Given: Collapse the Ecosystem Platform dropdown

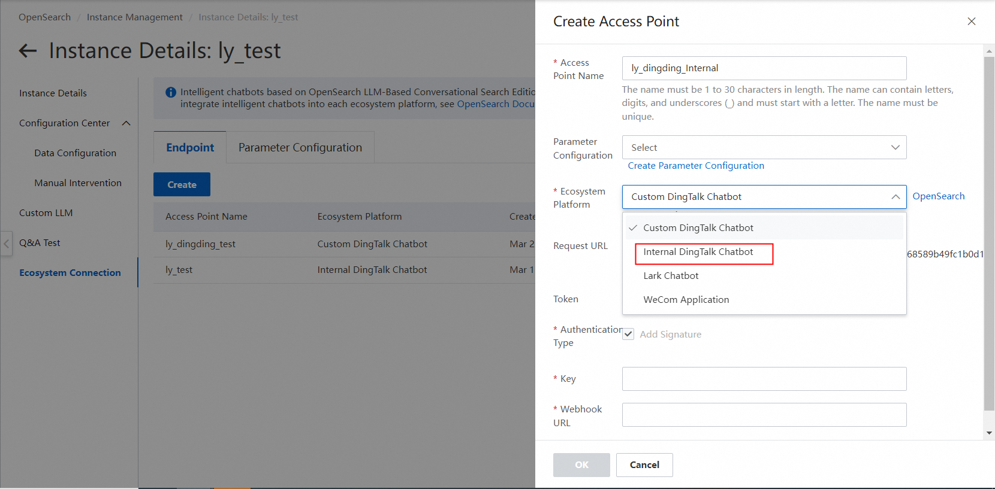Looking at the screenshot, I should pyautogui.click(x=895, y=197).
